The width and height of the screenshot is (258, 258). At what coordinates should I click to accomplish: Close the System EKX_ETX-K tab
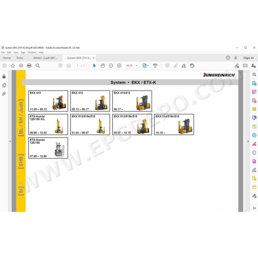point(94,58)
